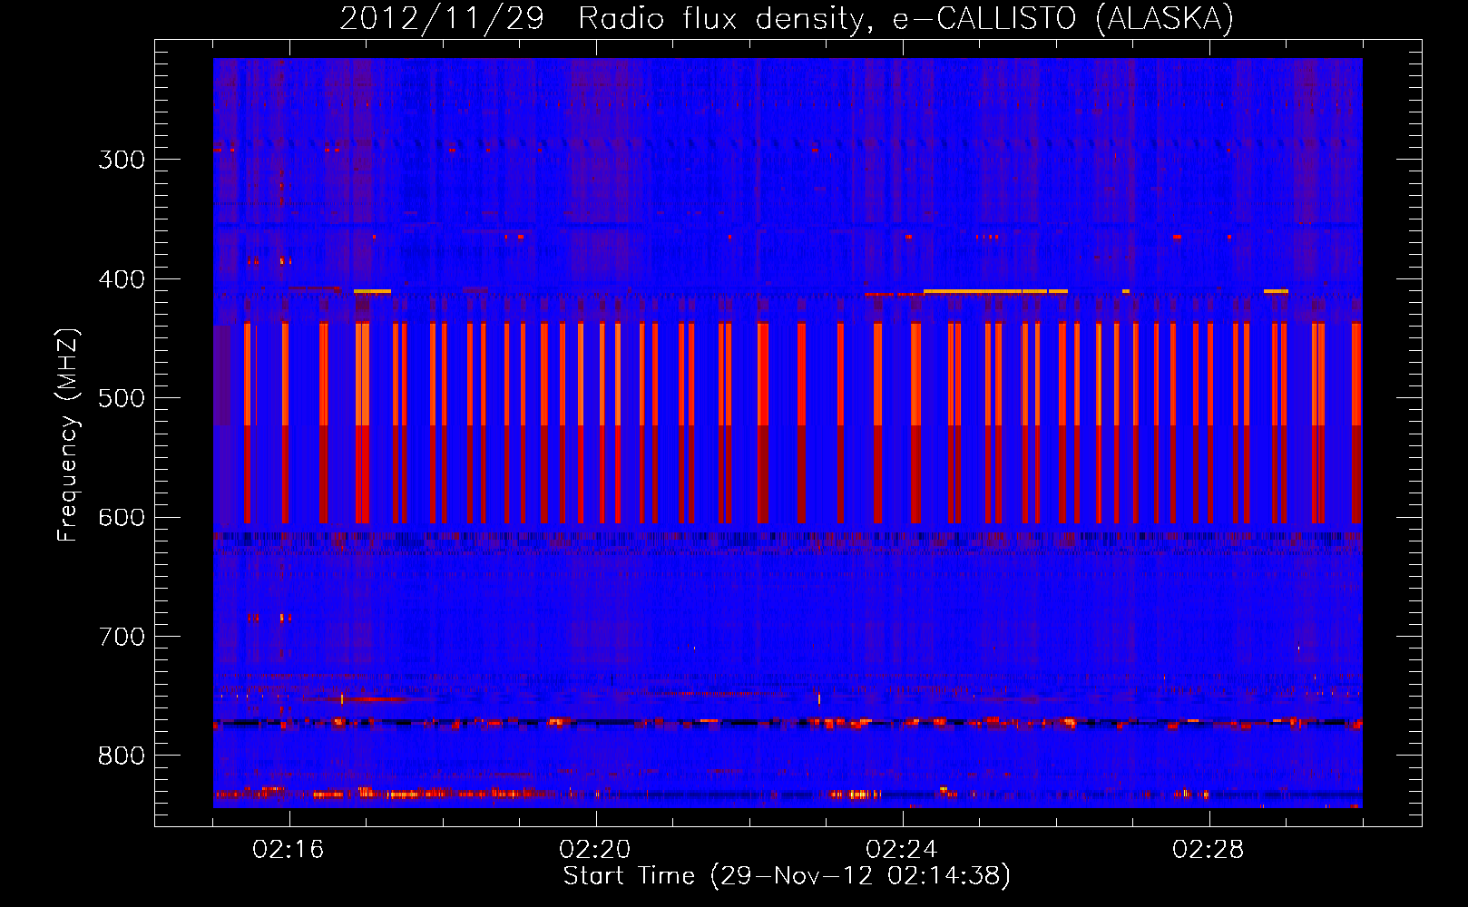1468x907 pixels.
Task: Click the 600 frequency tick label
Action: [x=122, y=518]
